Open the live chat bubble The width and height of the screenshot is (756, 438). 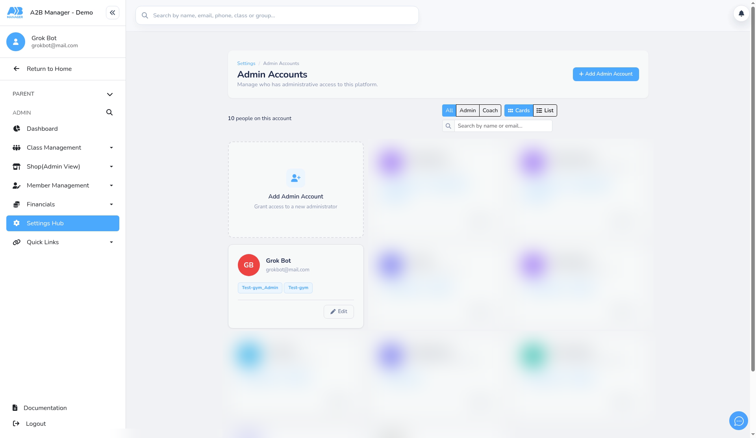pyautogui.click(x=738, y=421)
